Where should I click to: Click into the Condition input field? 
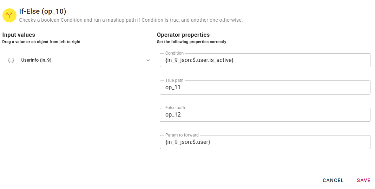pyautogui.click(x=265, y=60)
